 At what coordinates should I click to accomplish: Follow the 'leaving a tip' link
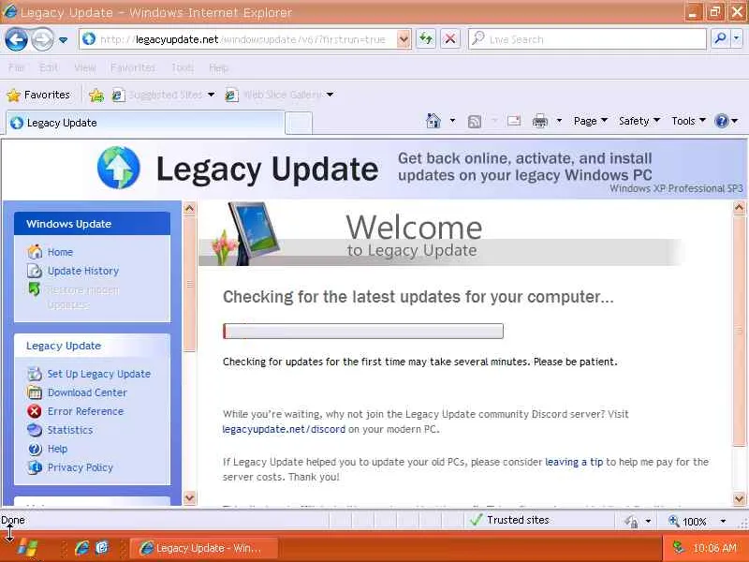pos(574,462)
